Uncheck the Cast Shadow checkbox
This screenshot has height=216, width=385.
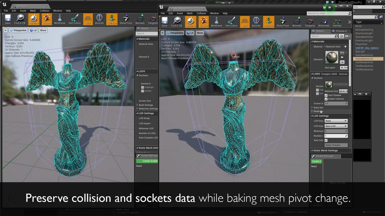326,95
